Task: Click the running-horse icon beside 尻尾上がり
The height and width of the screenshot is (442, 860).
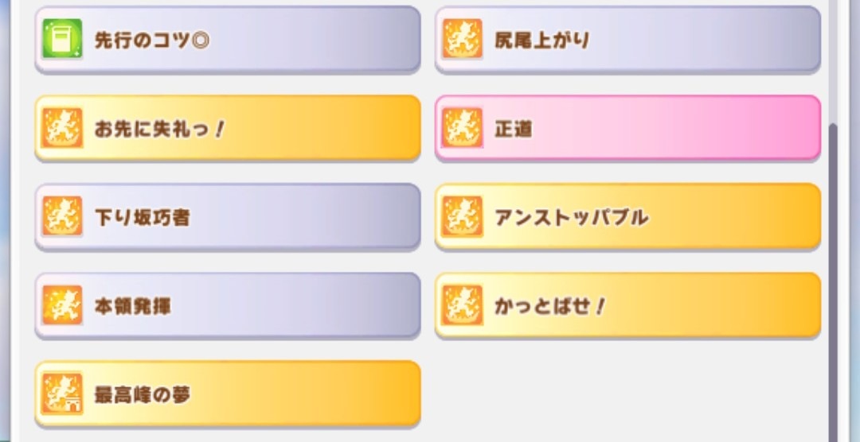Action: coord(463,39)
